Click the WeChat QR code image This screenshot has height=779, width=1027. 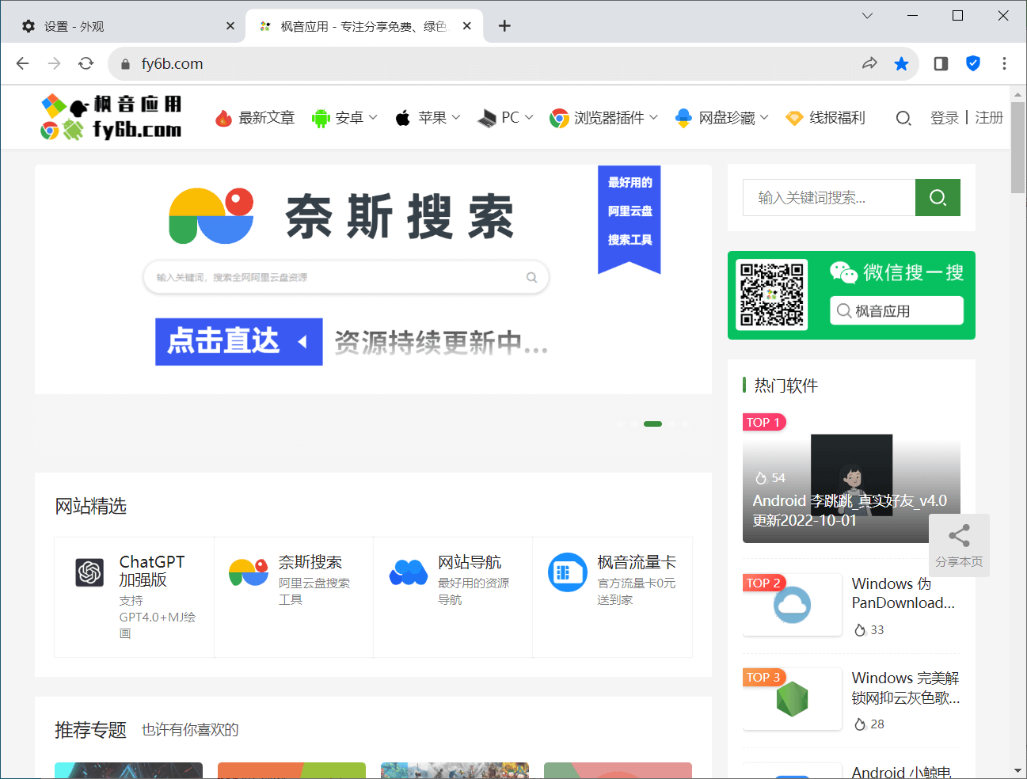point(771,294)
